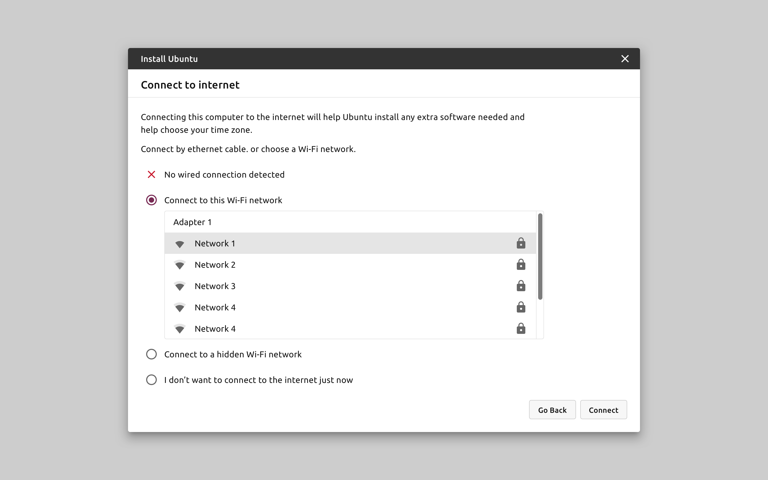768x480 pixels.
Task: Select "I don't want to connect" option
Action: click(x=151, y=380)
